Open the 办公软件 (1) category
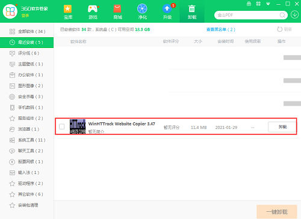Viewport: 301px width, 219px height. 27,75
